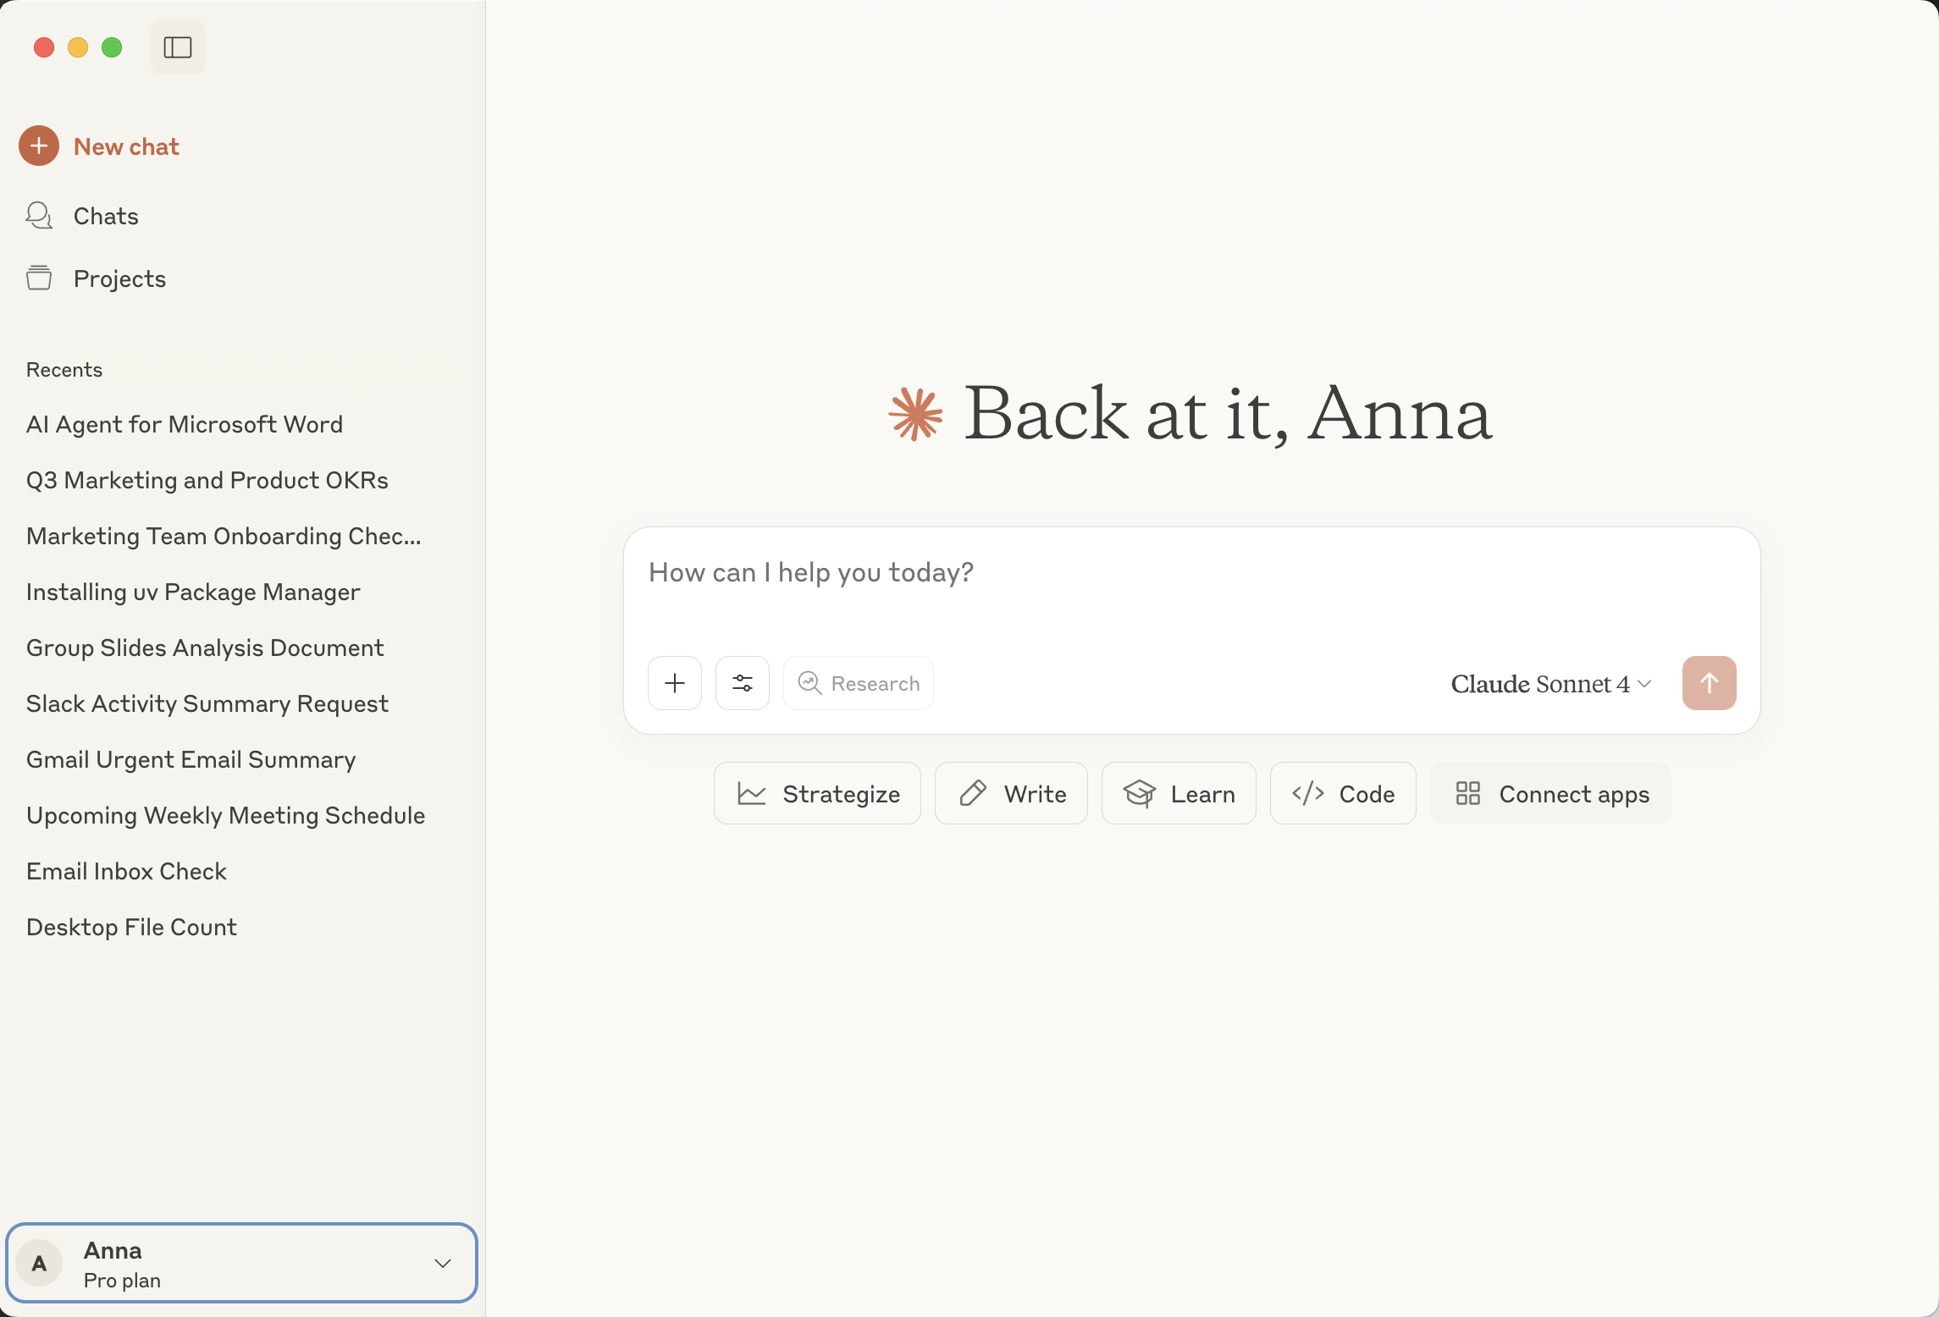Open Projects from the sidebar

(x=119, y=278)
